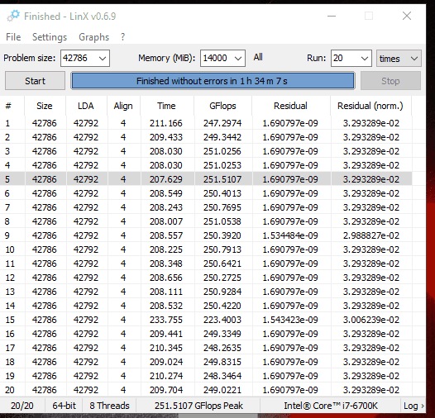Minimize the LinX window
The width and height of the screenshot is (435, 418).
(x=332, y=16)
